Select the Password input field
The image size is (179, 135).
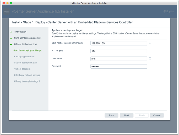tap(118, 66)
